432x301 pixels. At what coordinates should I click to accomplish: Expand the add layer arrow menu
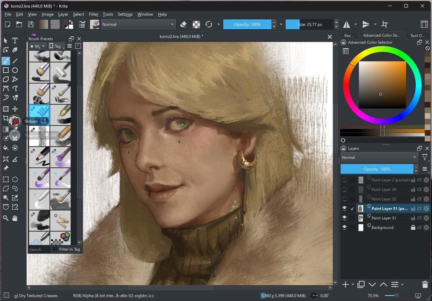[352, 284]
